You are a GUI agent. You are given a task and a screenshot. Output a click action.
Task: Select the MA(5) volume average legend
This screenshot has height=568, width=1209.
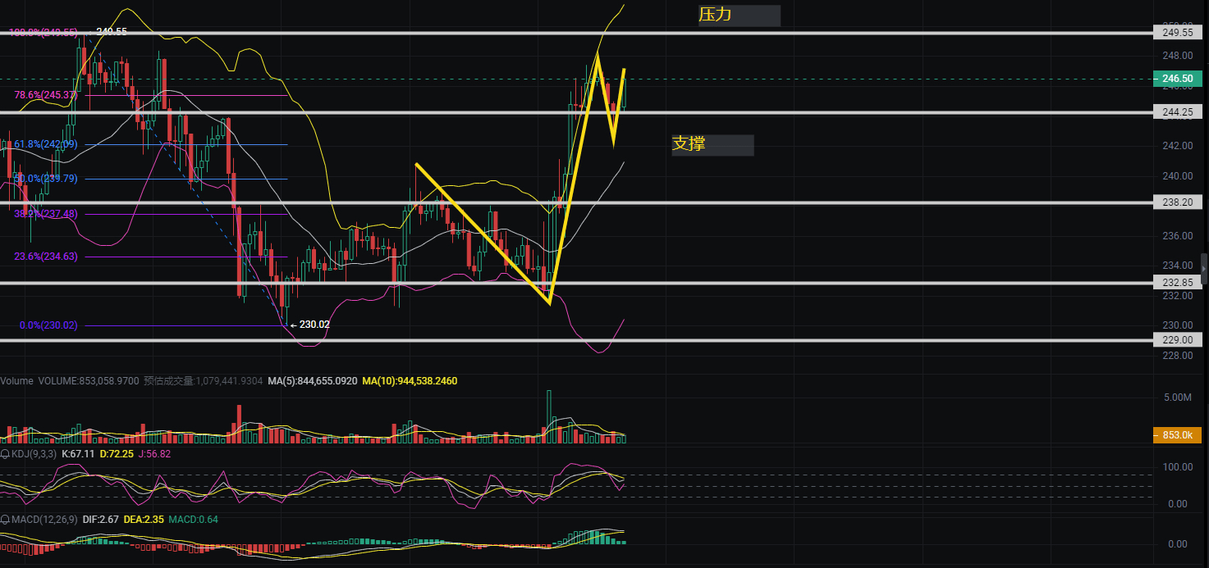point(312,381)
